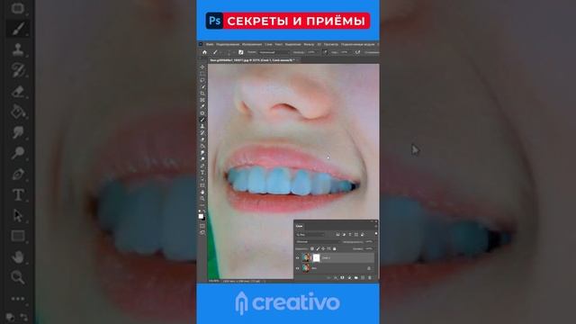Viewport: 576px width, 324px height.
Task: Open the Слои menu in the menu bar
Action: coord(268,44)
